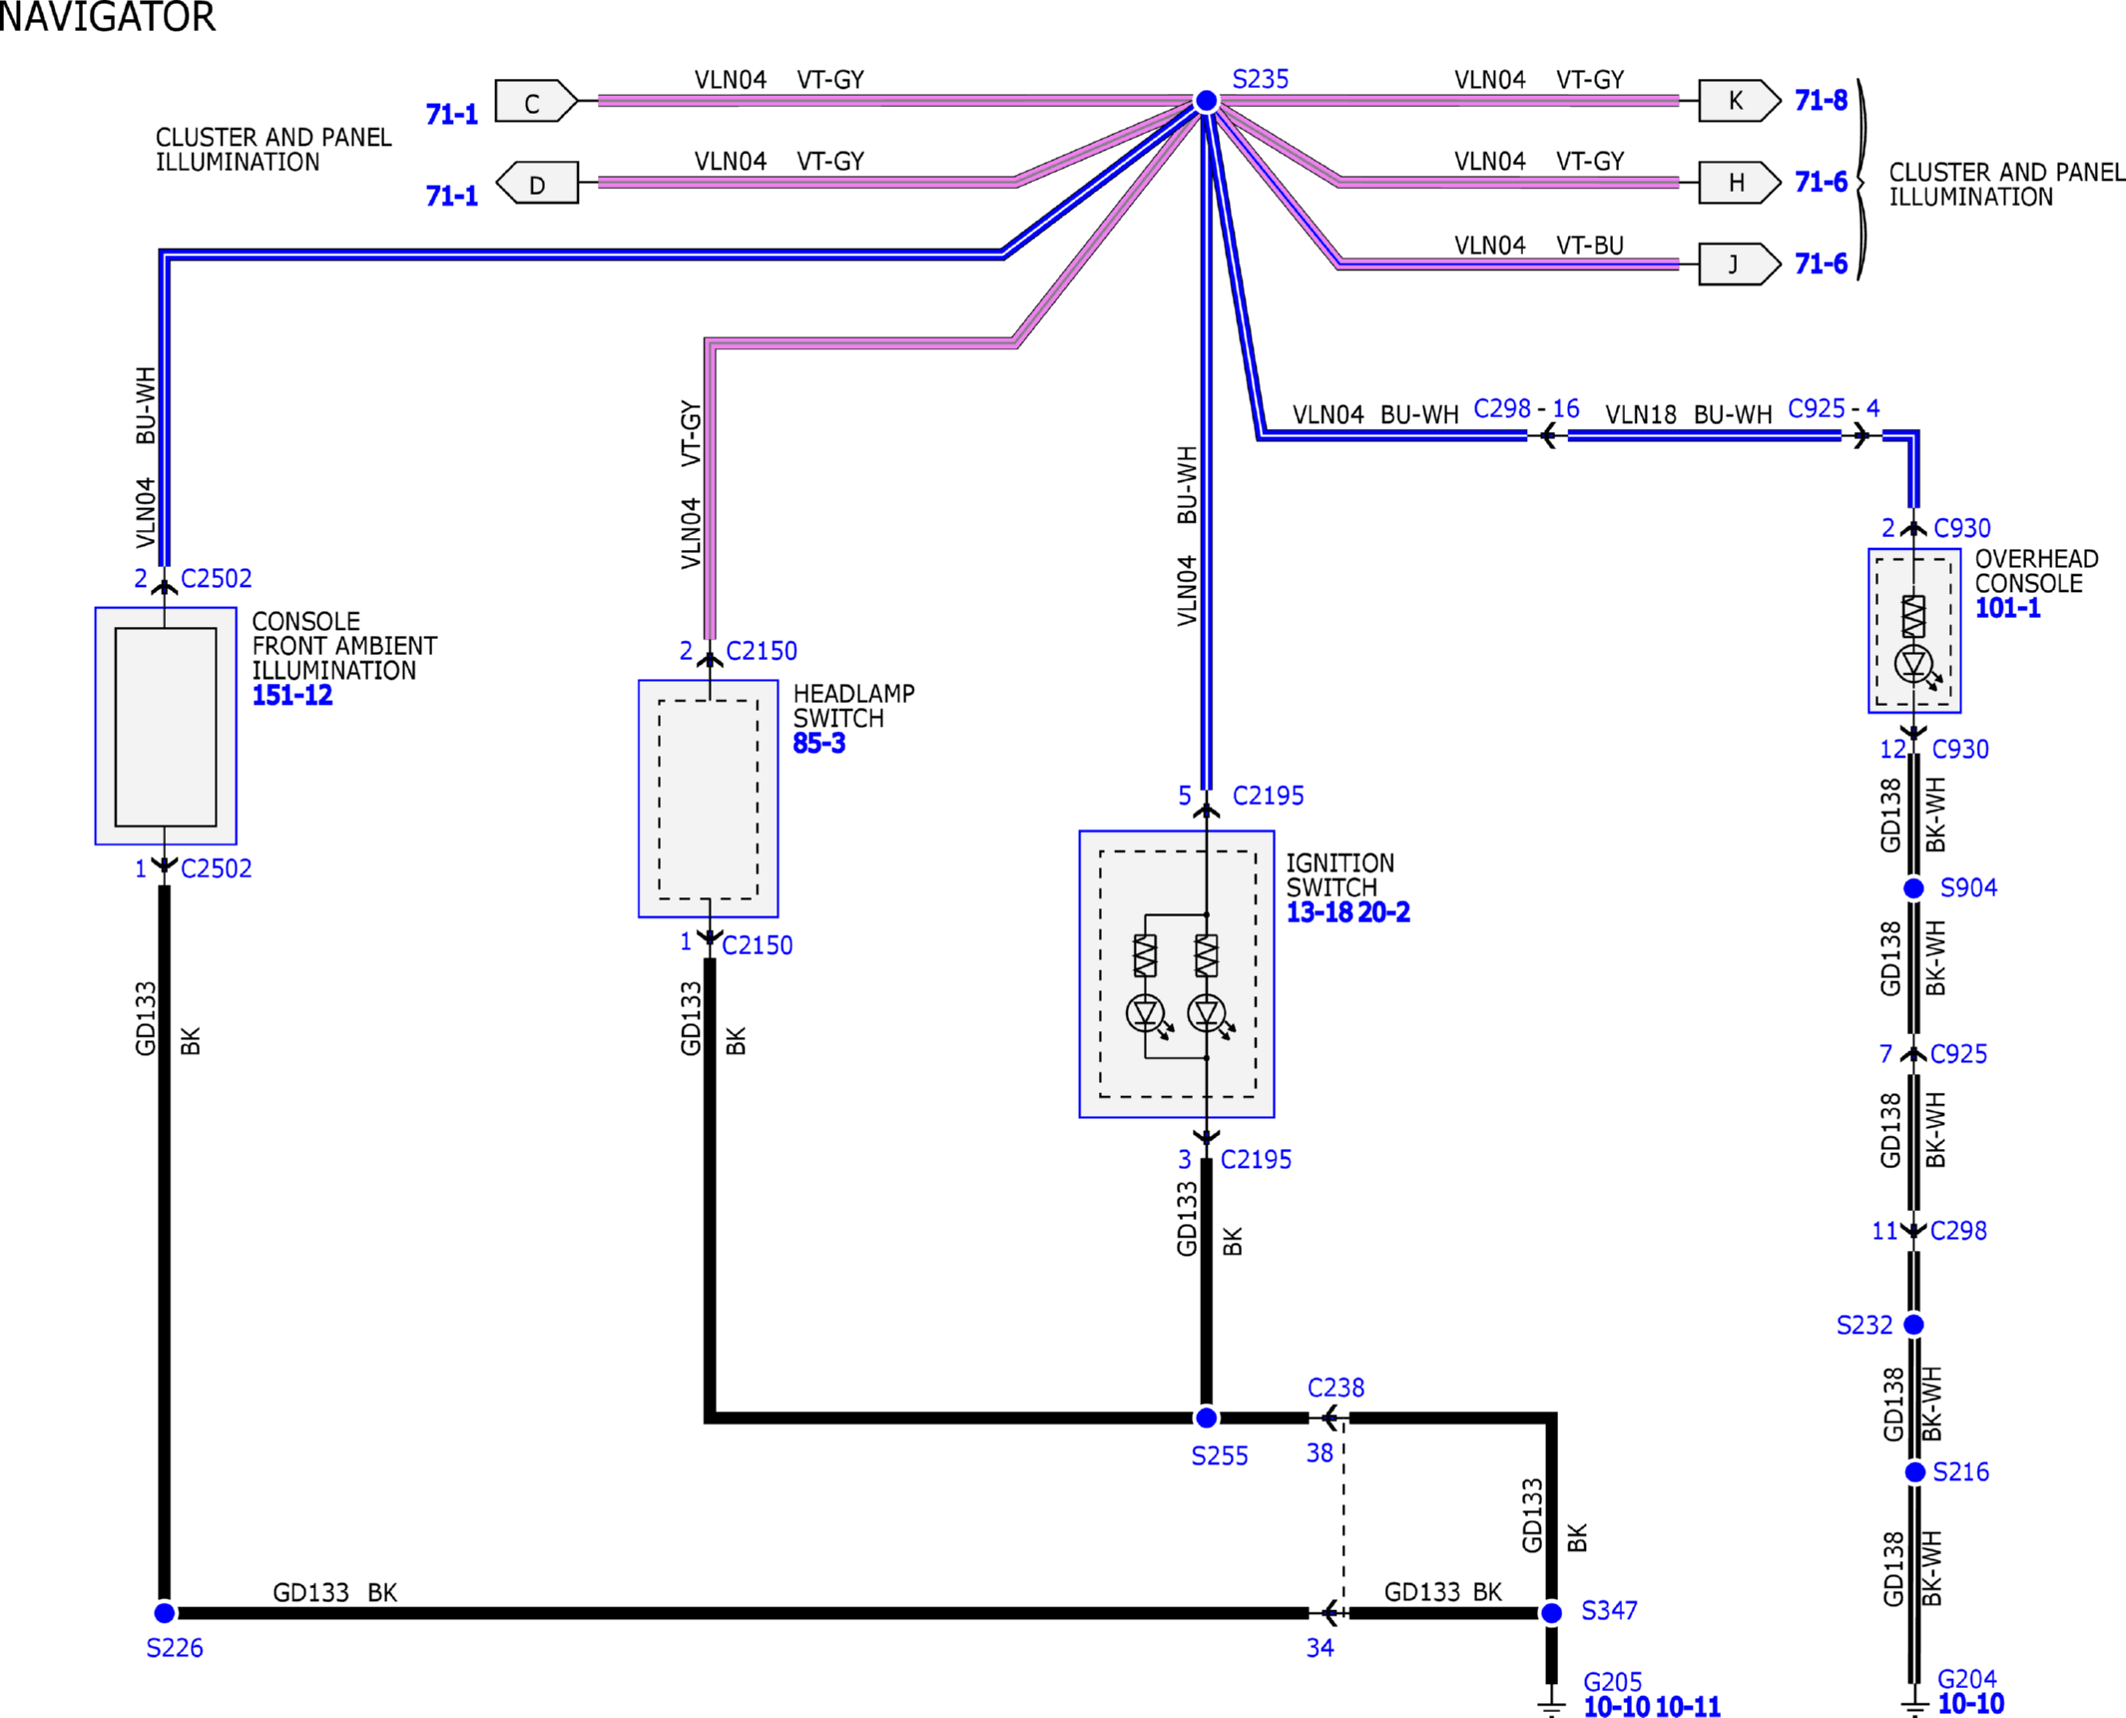The height and width of the screenshot is (1718, 2126).
Task: Click the off-page connector symbol J
Action: coord(1740,265)
